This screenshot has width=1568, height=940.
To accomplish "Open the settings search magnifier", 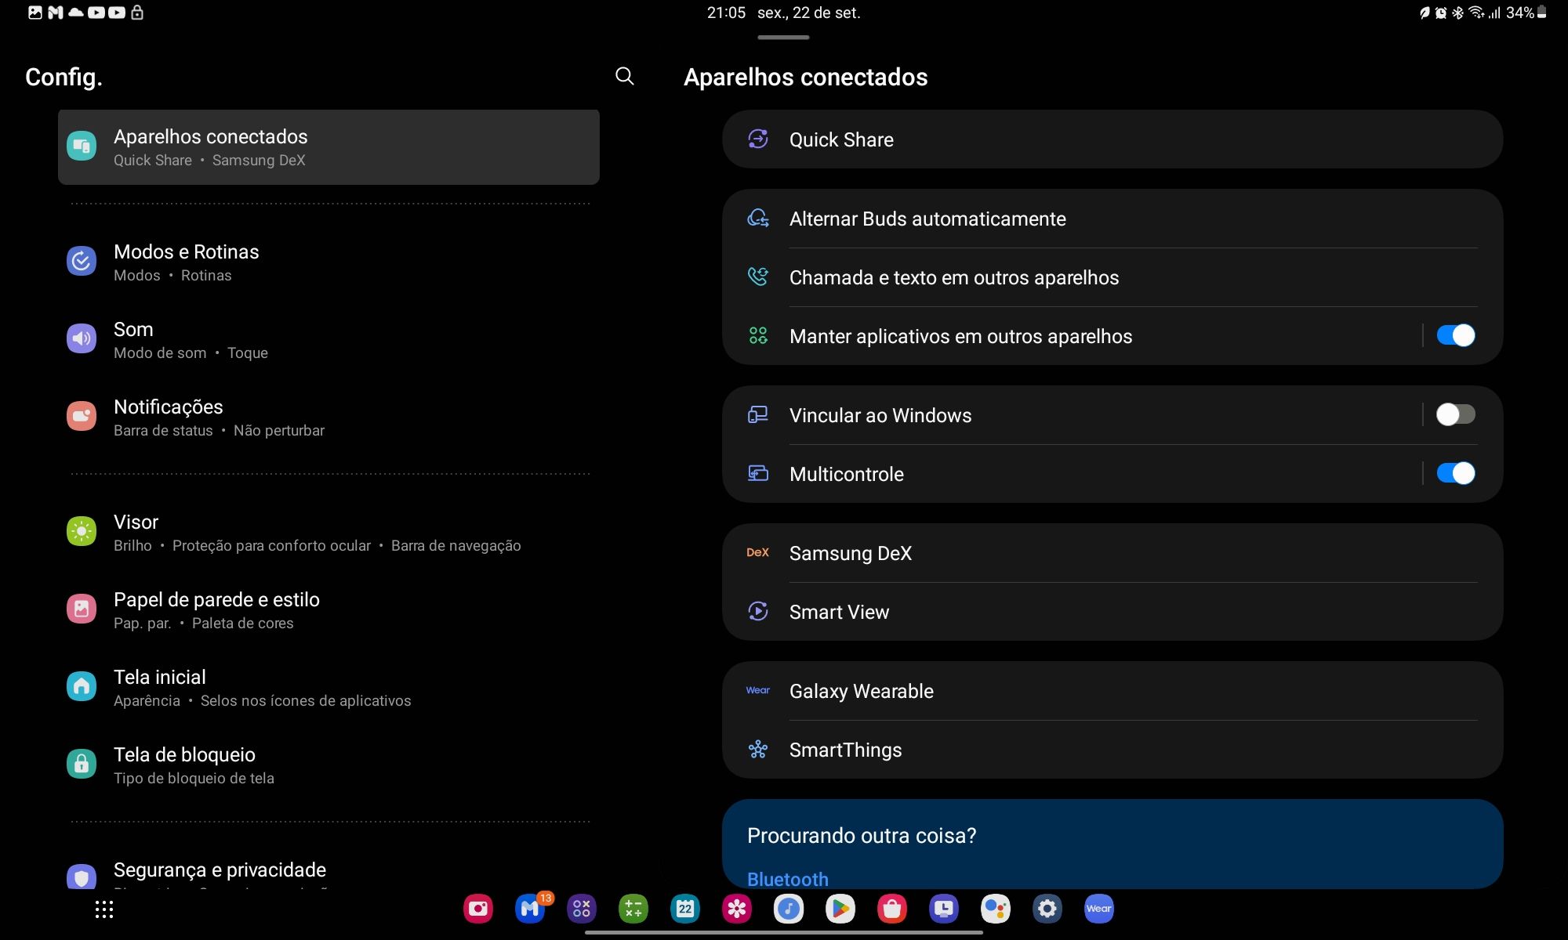I will pos(625,76).
